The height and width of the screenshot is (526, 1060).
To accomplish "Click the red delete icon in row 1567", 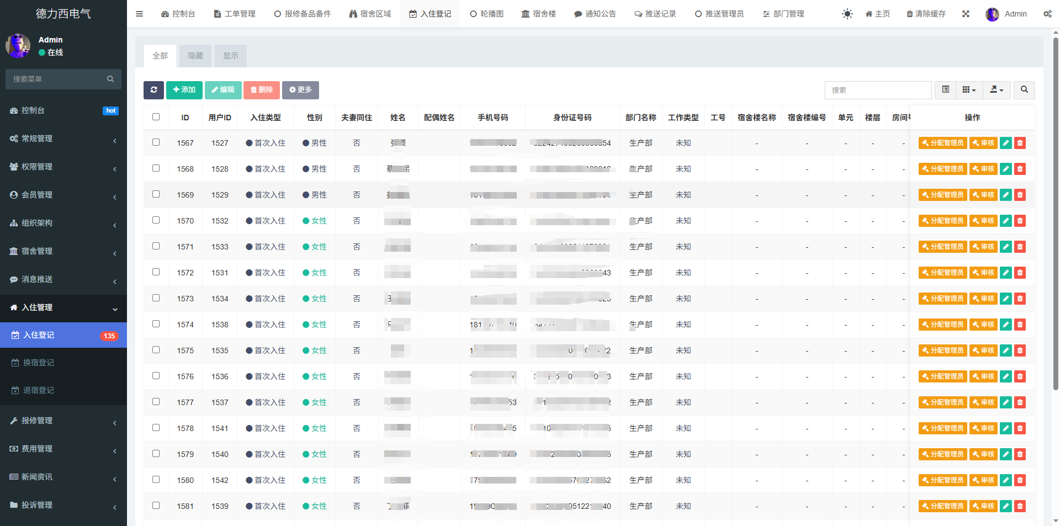I will (x=1020, y=143).
